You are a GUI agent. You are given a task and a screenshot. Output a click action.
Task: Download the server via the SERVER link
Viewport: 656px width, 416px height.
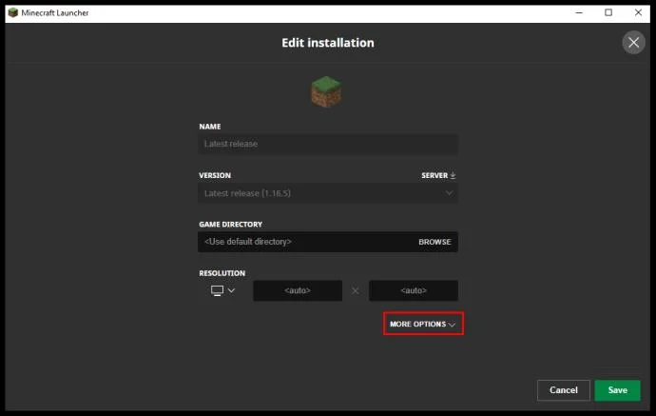tap(438, 175)
